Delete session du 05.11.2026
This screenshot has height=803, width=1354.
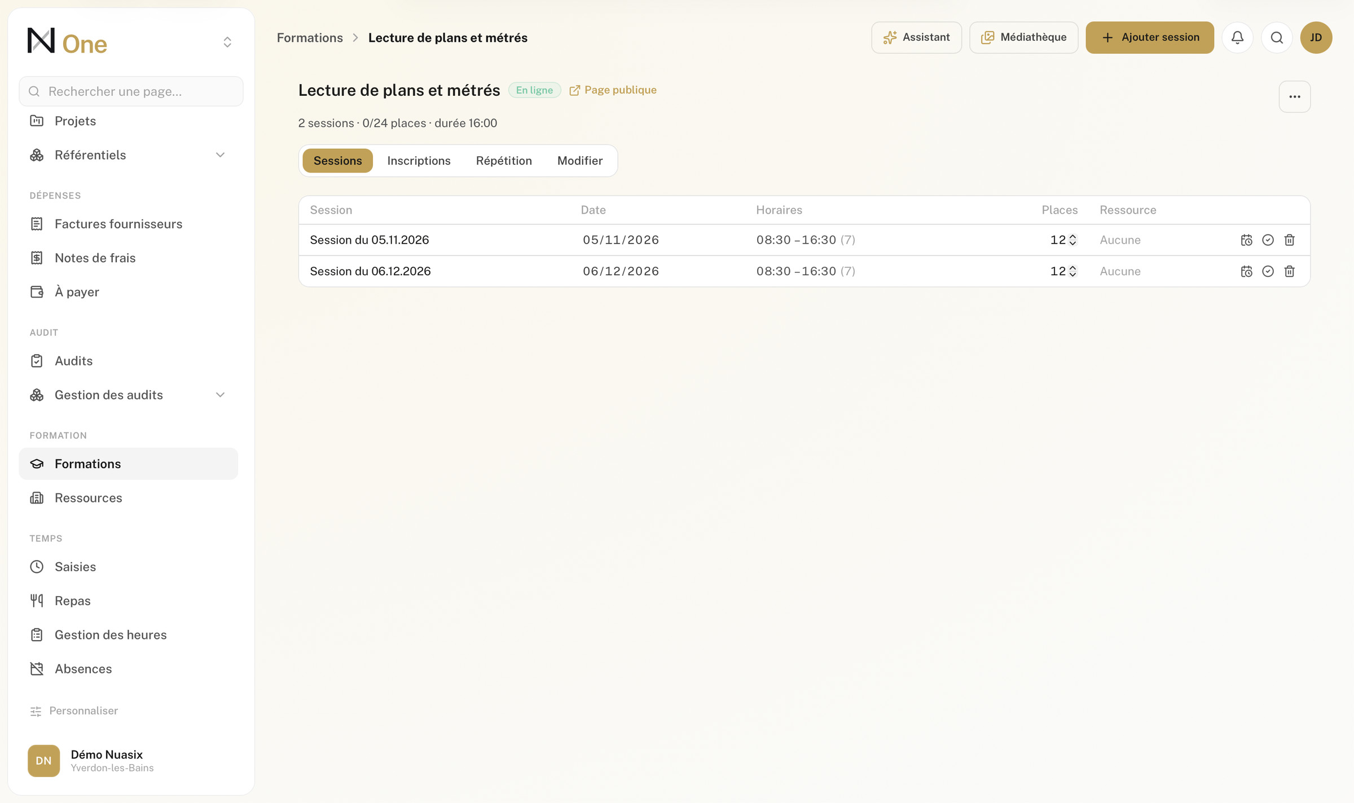coord(1289,240)
